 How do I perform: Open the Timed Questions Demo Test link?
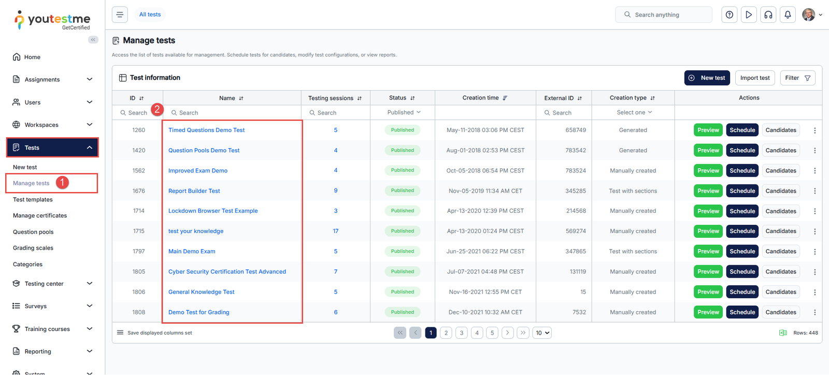point(206,130)
